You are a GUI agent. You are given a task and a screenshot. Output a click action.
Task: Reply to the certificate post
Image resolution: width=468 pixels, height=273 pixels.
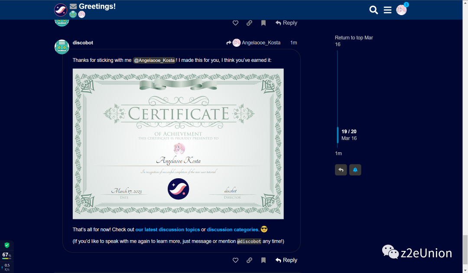click(x=286, y=260)
